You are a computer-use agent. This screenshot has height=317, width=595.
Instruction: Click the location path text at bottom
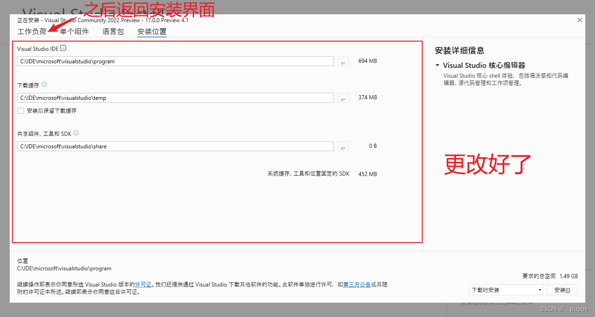click(64, 268)
